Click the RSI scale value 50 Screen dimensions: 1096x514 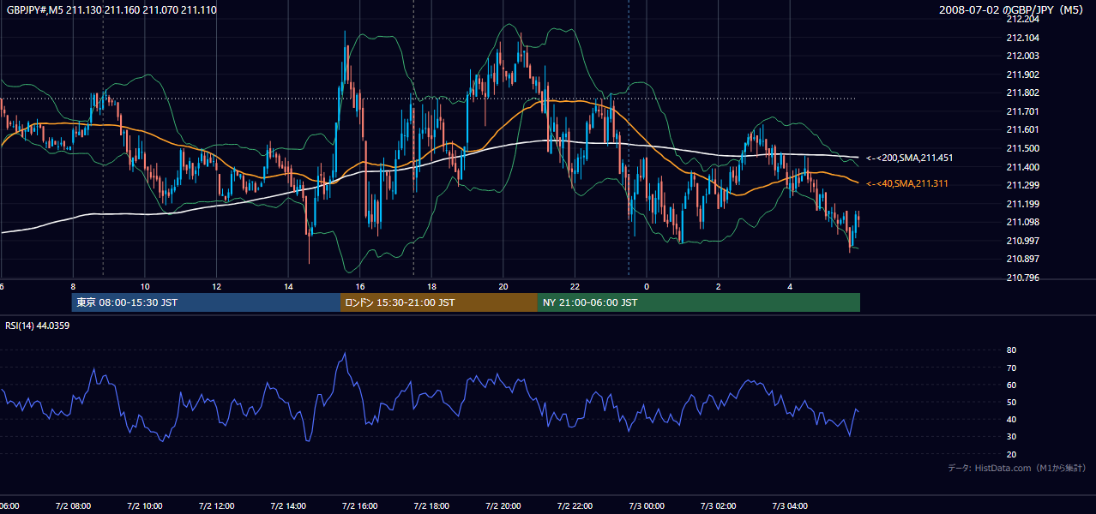[x=1011, y=402]
